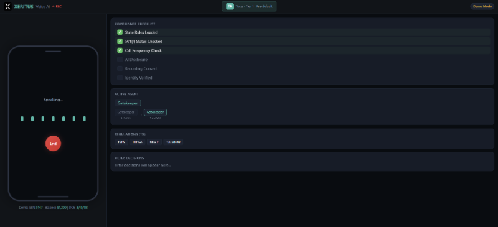The image size is (498, 227).
Task: Click the TX SB140 regulation tag
Action: point(173,142)
